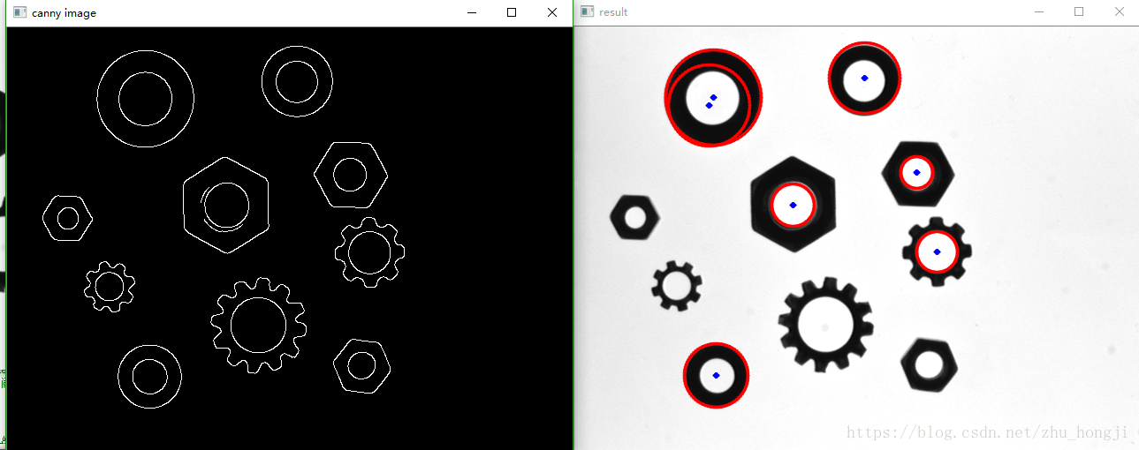Click the canny image window app icon

[19, 13]
